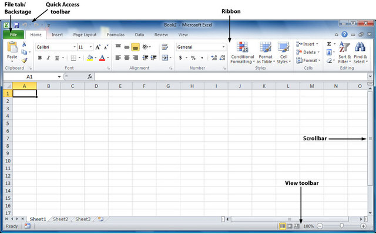The width and height of the screenshot is (376, 234).
Task: Increase font size with Grow Font icon
Action: (98, 47)
